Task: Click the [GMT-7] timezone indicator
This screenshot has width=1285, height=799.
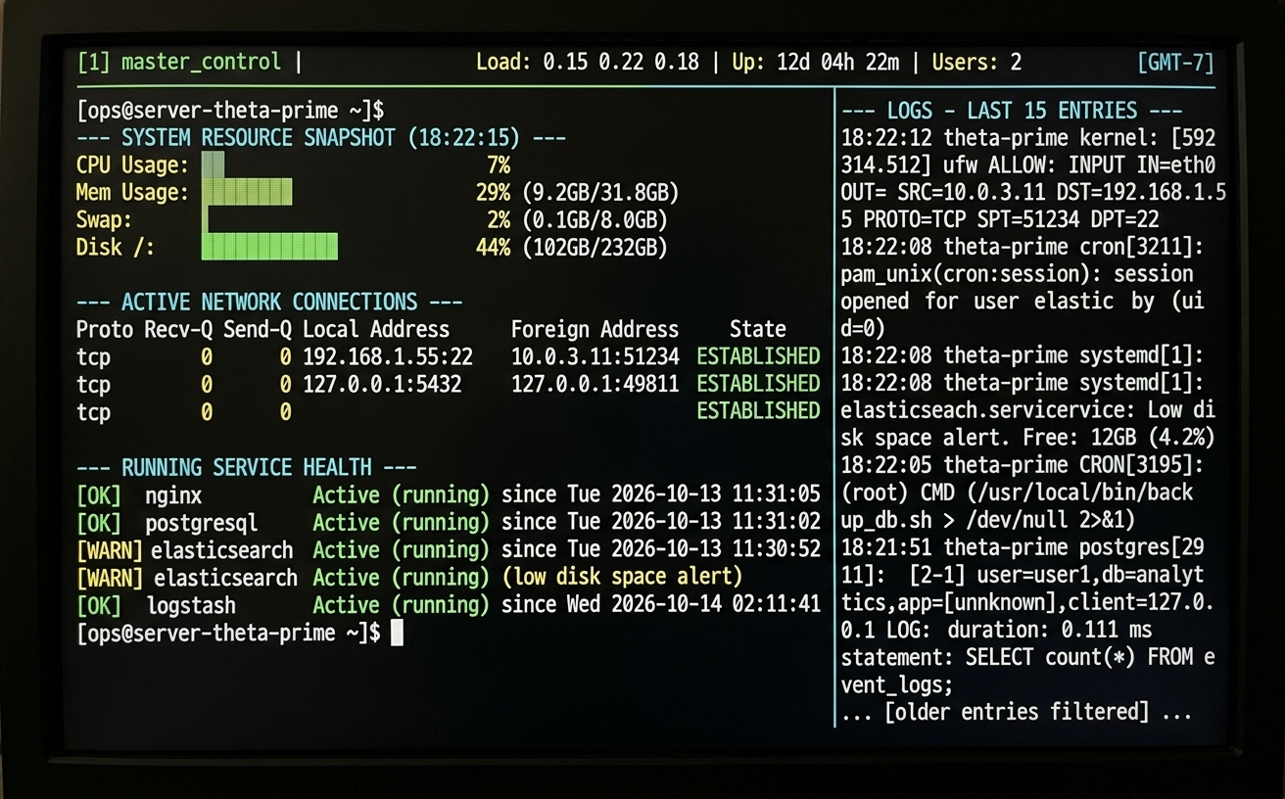Action: 1175,63
